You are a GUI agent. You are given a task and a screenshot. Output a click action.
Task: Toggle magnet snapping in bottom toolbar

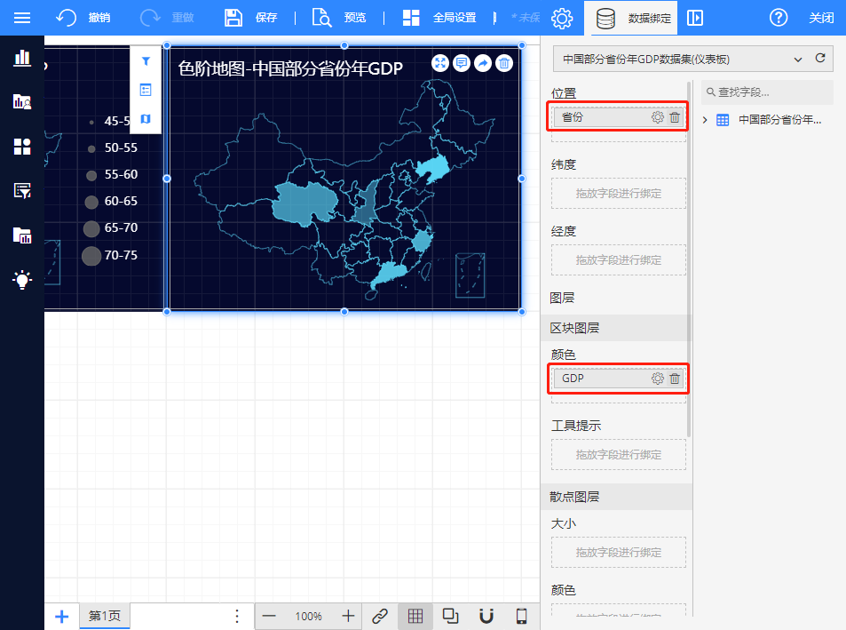(x=486, y=616)
